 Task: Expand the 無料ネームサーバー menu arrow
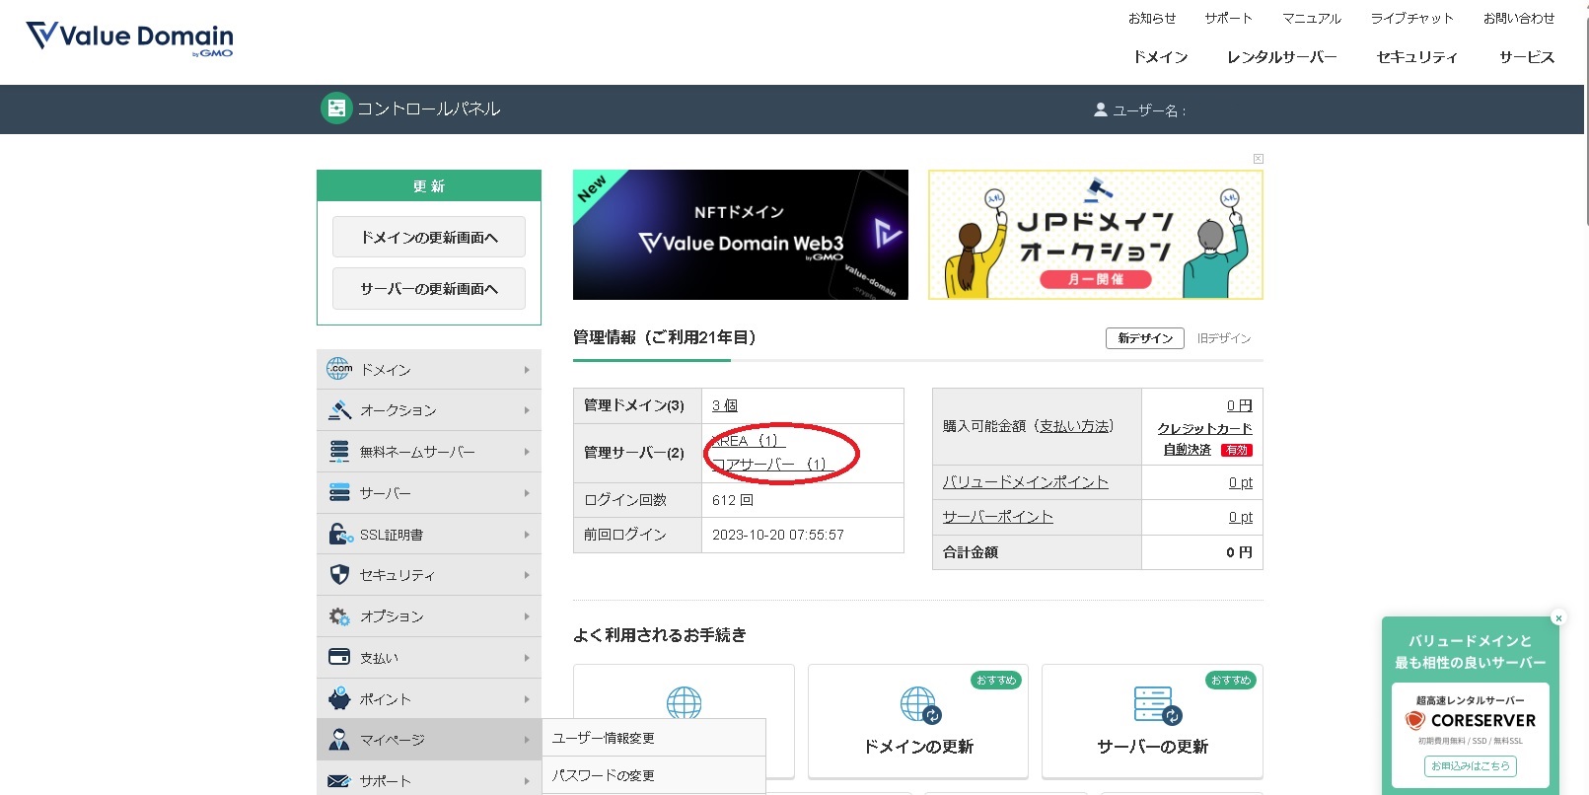pyautogui.click(x=527, y=452)
